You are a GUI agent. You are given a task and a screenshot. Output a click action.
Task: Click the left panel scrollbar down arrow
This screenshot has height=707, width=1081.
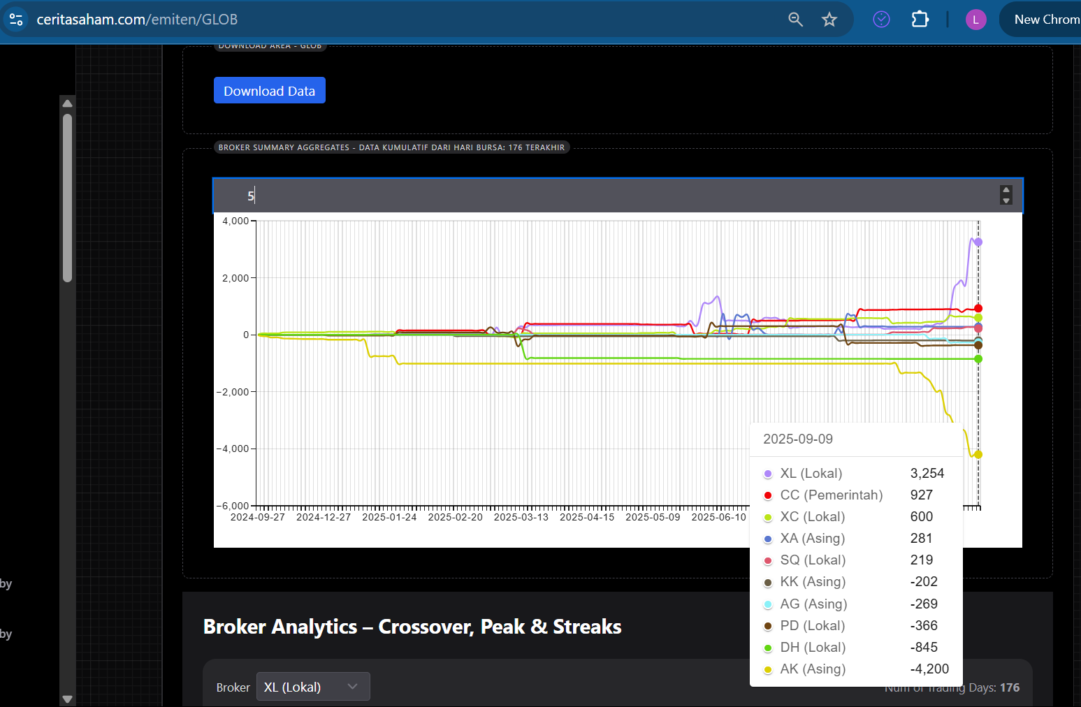(67, 699)
